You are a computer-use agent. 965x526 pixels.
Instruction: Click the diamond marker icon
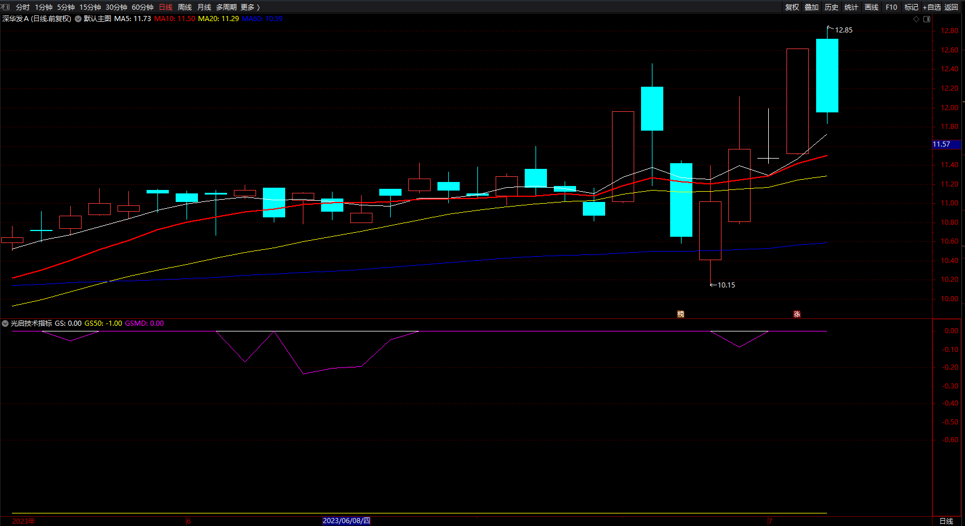click(x=917, y=19)
